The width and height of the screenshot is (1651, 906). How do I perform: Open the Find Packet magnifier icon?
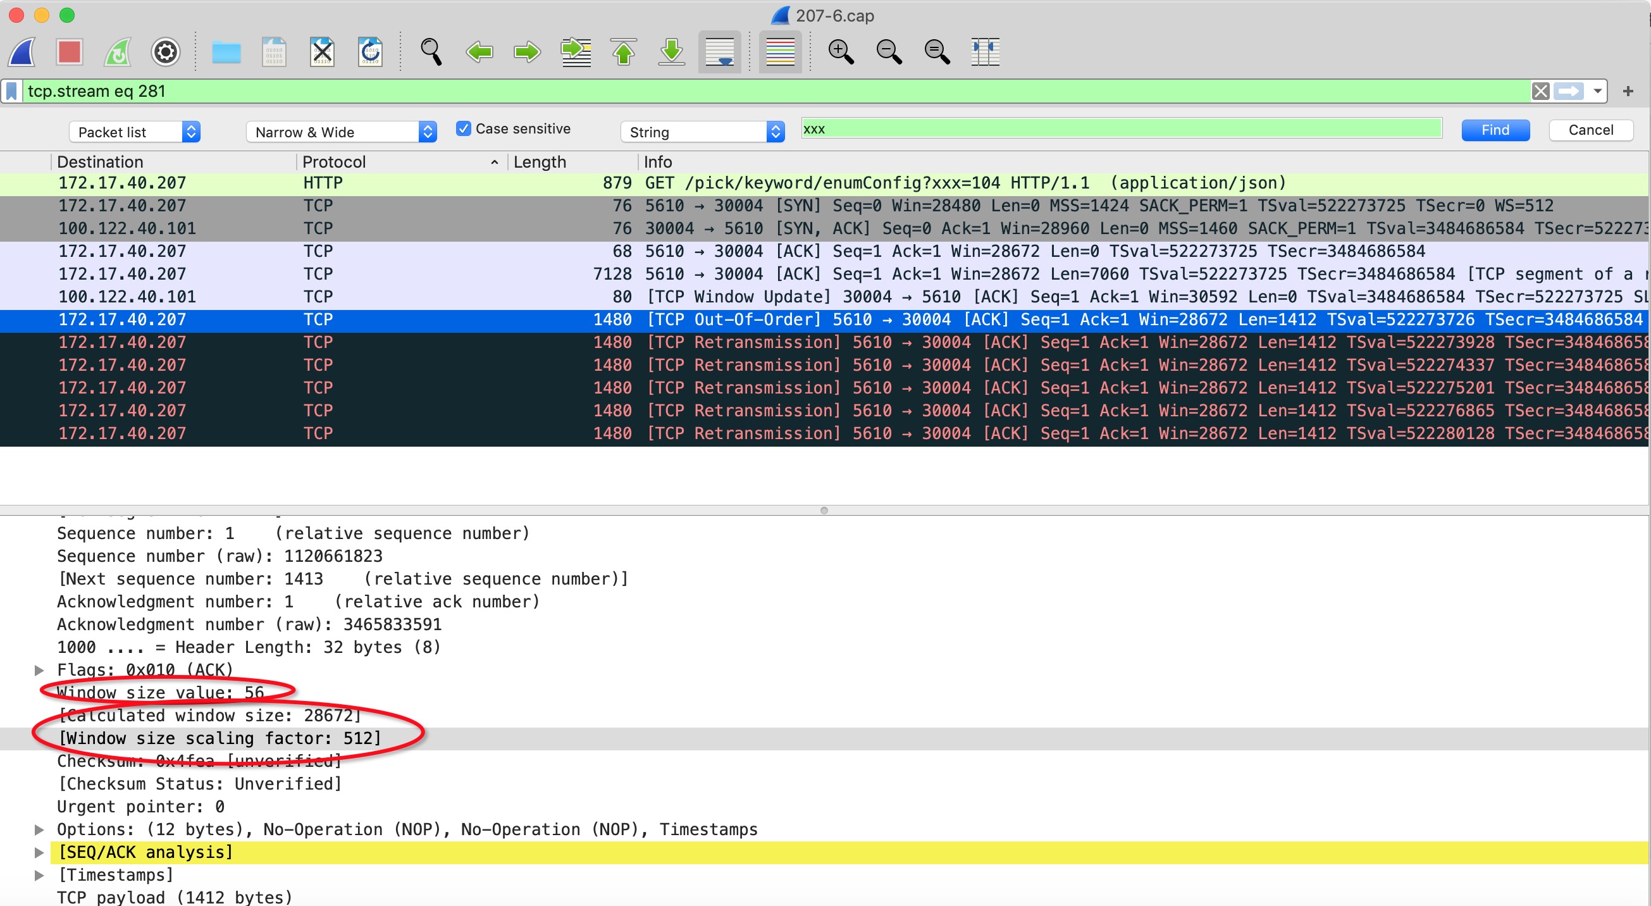tap(431, 52)
